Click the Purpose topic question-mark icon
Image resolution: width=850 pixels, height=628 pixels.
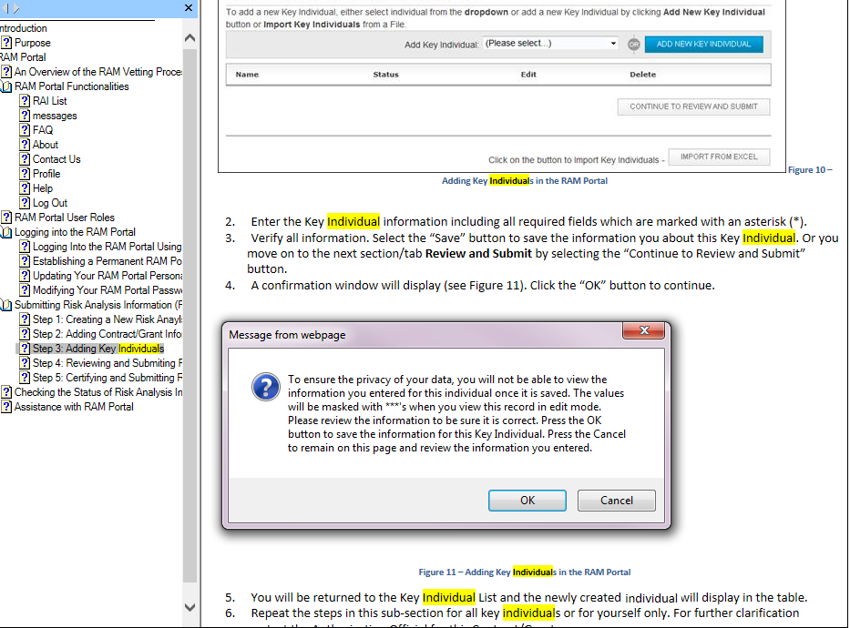tap(6, 43)
